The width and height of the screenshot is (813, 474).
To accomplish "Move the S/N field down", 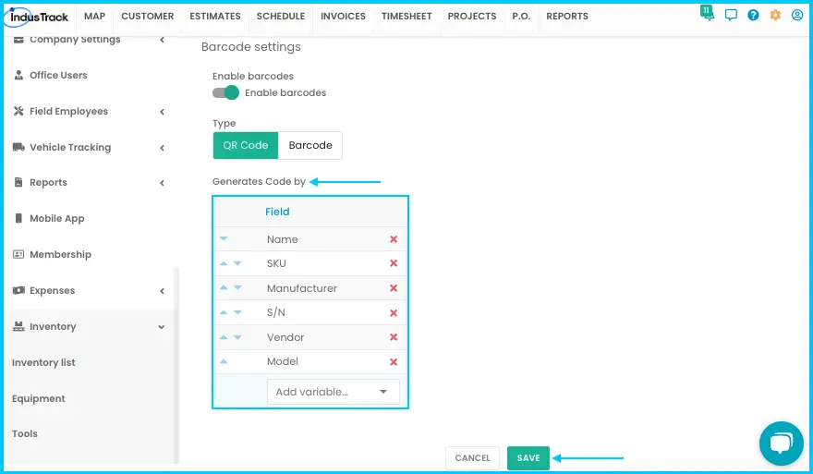I will point(237,312).
